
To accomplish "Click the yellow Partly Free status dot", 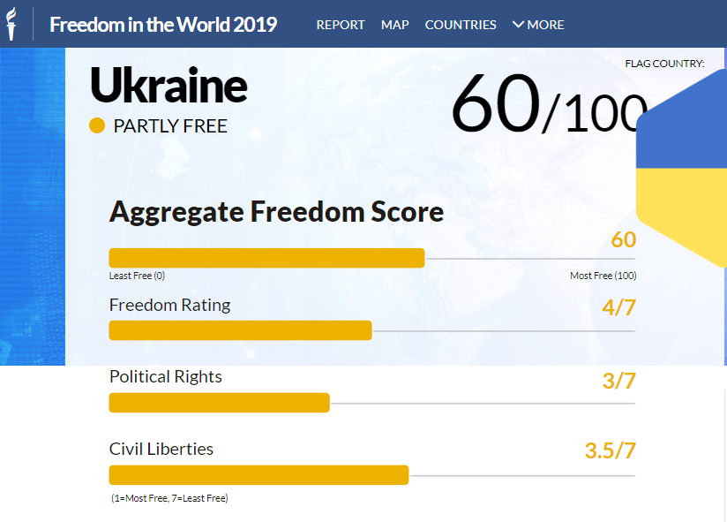I will pyautogui.click(x=98, y=126).
